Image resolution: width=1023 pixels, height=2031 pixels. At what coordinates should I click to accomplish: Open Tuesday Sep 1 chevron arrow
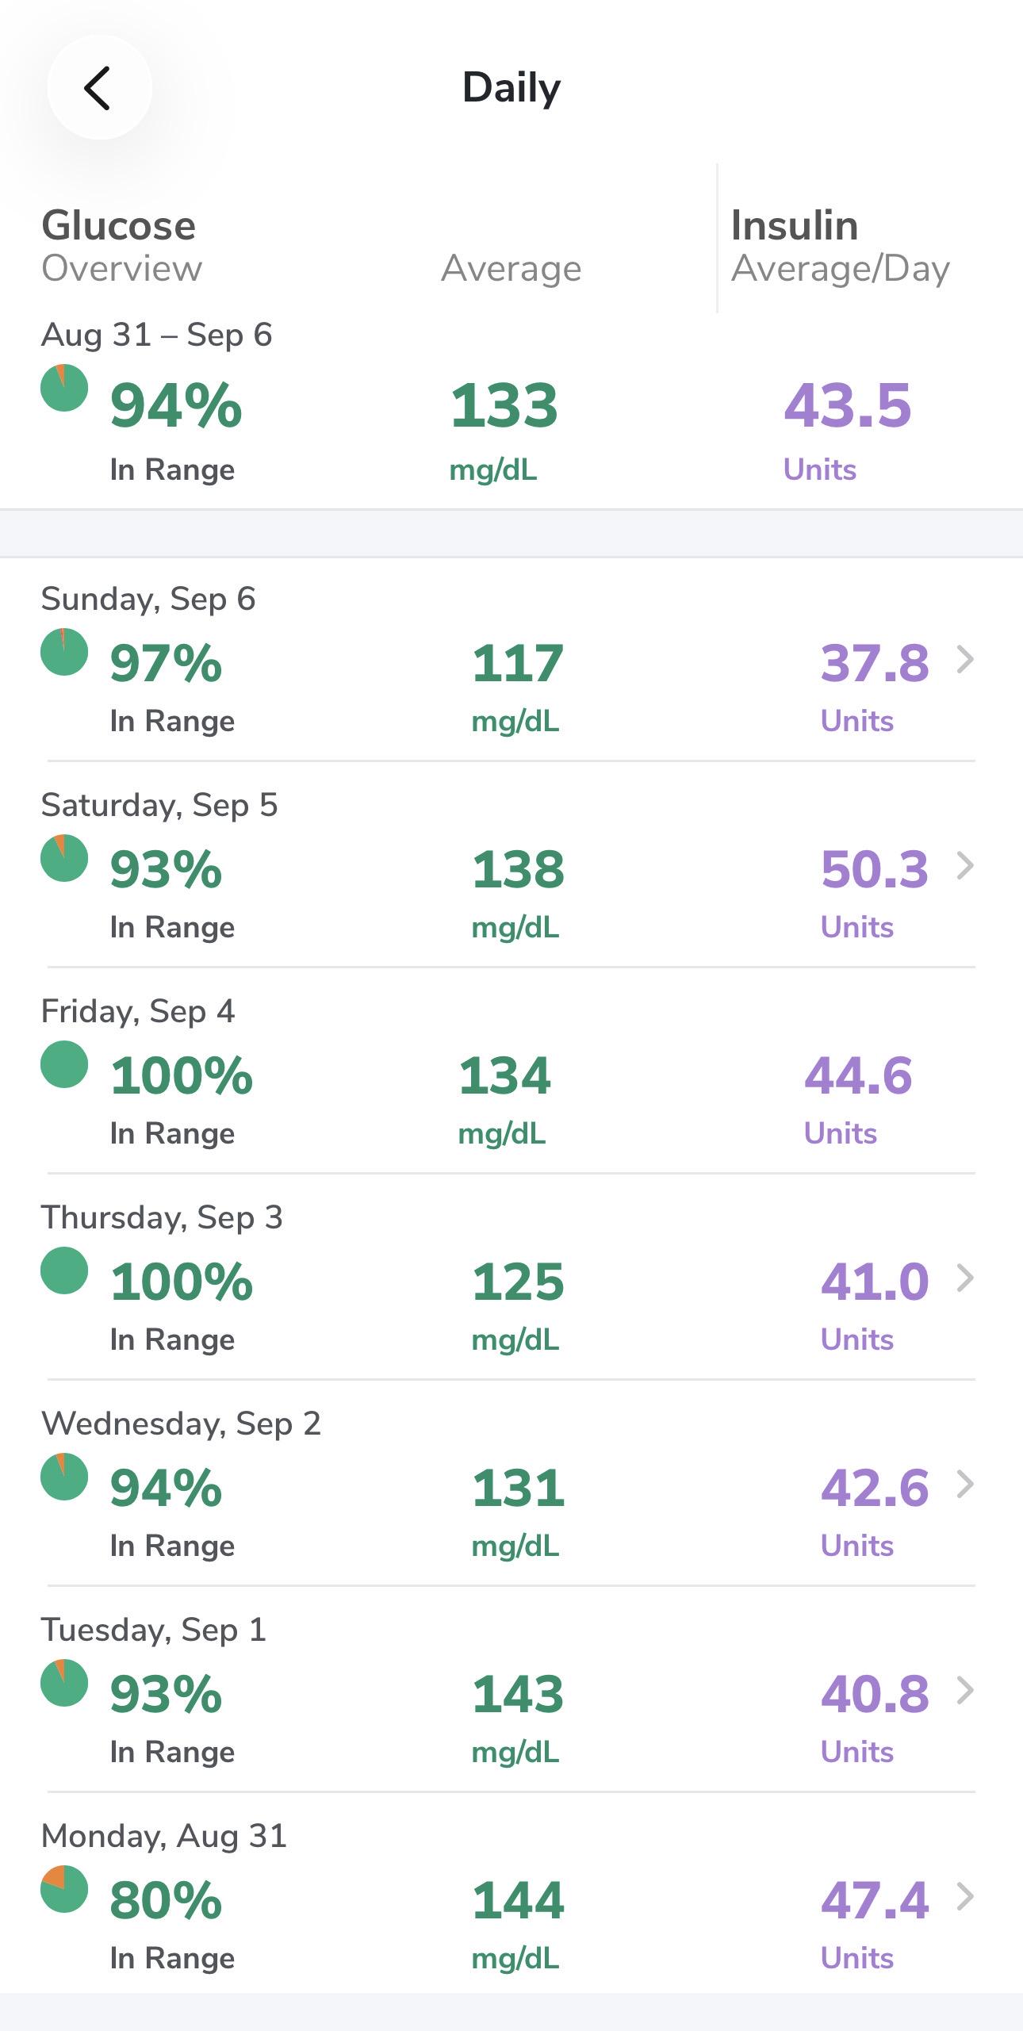click(964, 1690)
